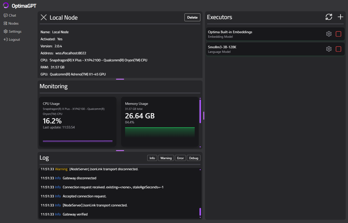The height and width of the screenshot is (223, 348).
Task: Enable the Warning log filter
Action: pos(166,158)
